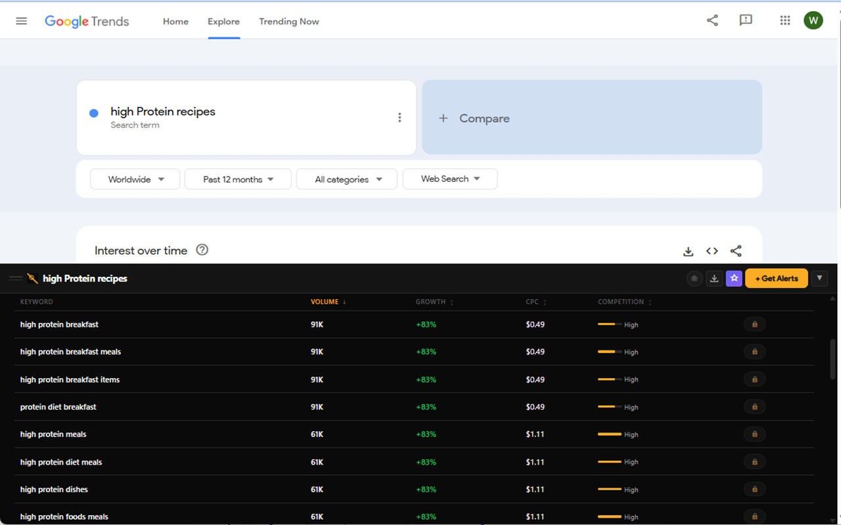
Task: Click +83% growth for high protein breakfast items
Action: (426, 379)
